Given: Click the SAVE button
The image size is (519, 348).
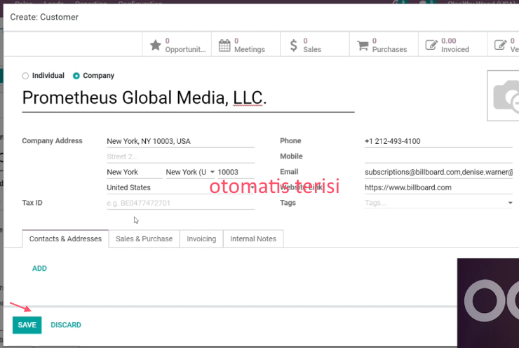Looking at the screenshot, I should tap(27, 325).
